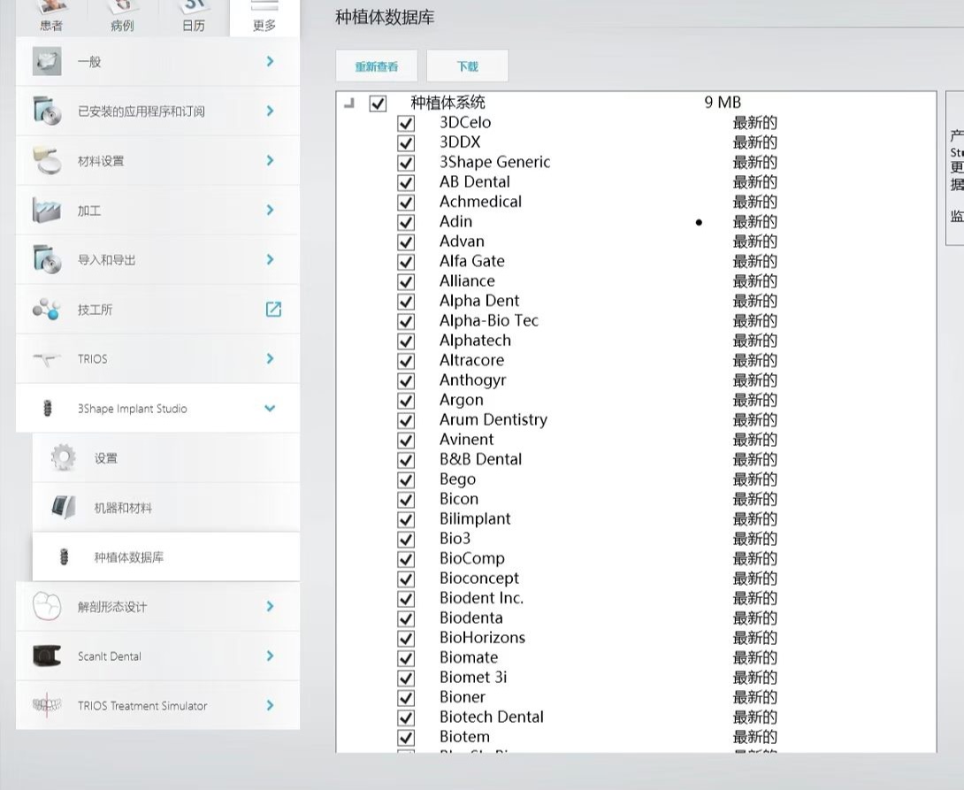The image size is (964, 790).
Task: Toggle the Alpha-Bio Tec checkbox
Action: (406, 321)
